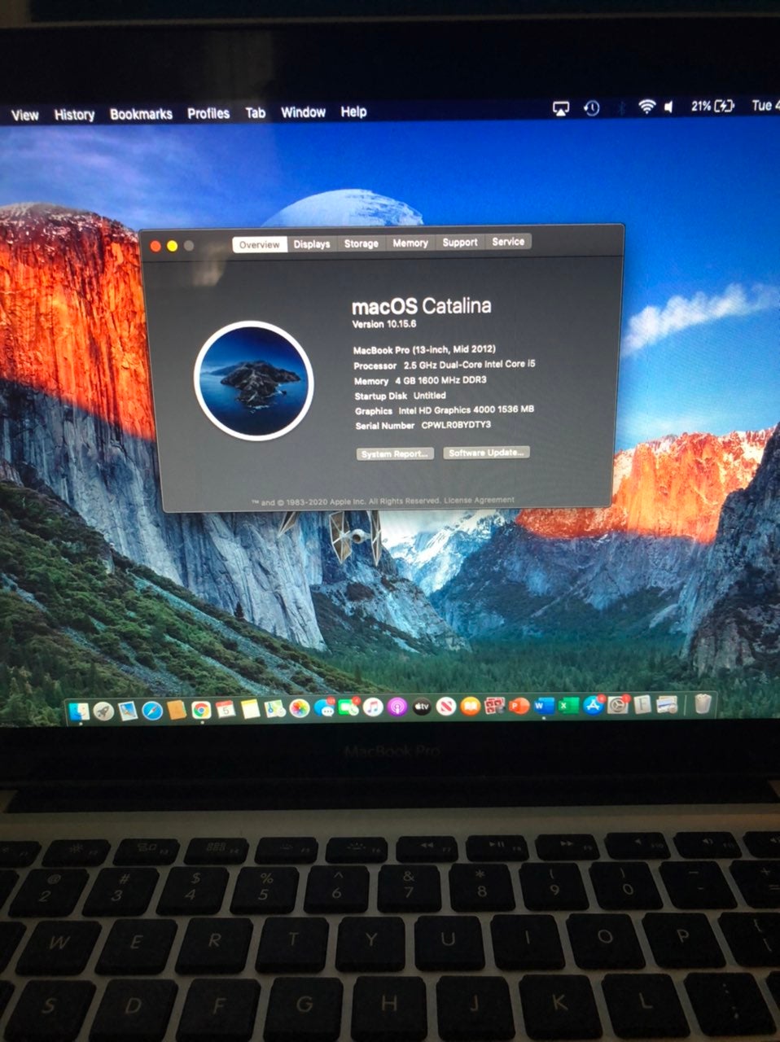Open Safari compass icon in Dock
Viewport: 780px width, 1042px height.
click(152, 711)
